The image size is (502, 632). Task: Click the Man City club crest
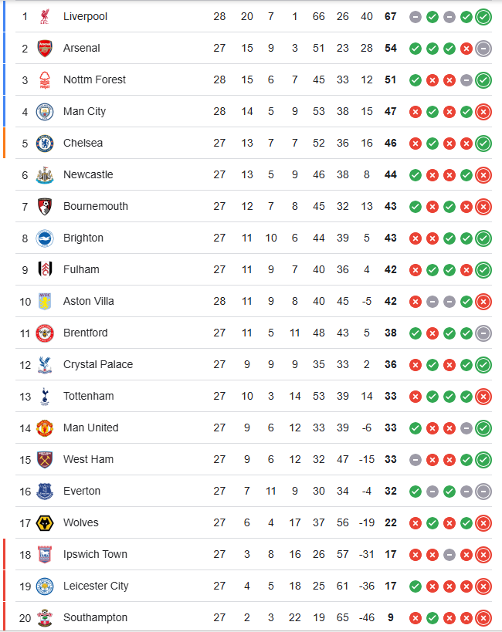tap(45, 112)
